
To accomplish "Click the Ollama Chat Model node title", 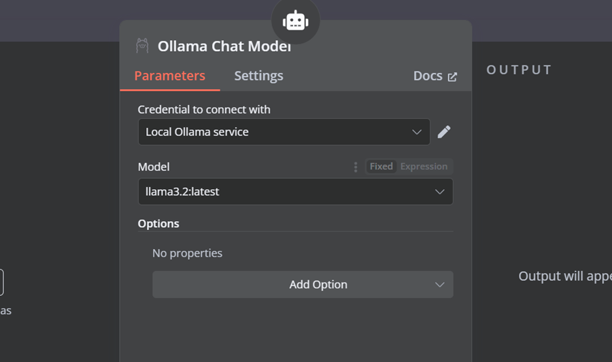I will pyautogui.click(x=224, y=46).
